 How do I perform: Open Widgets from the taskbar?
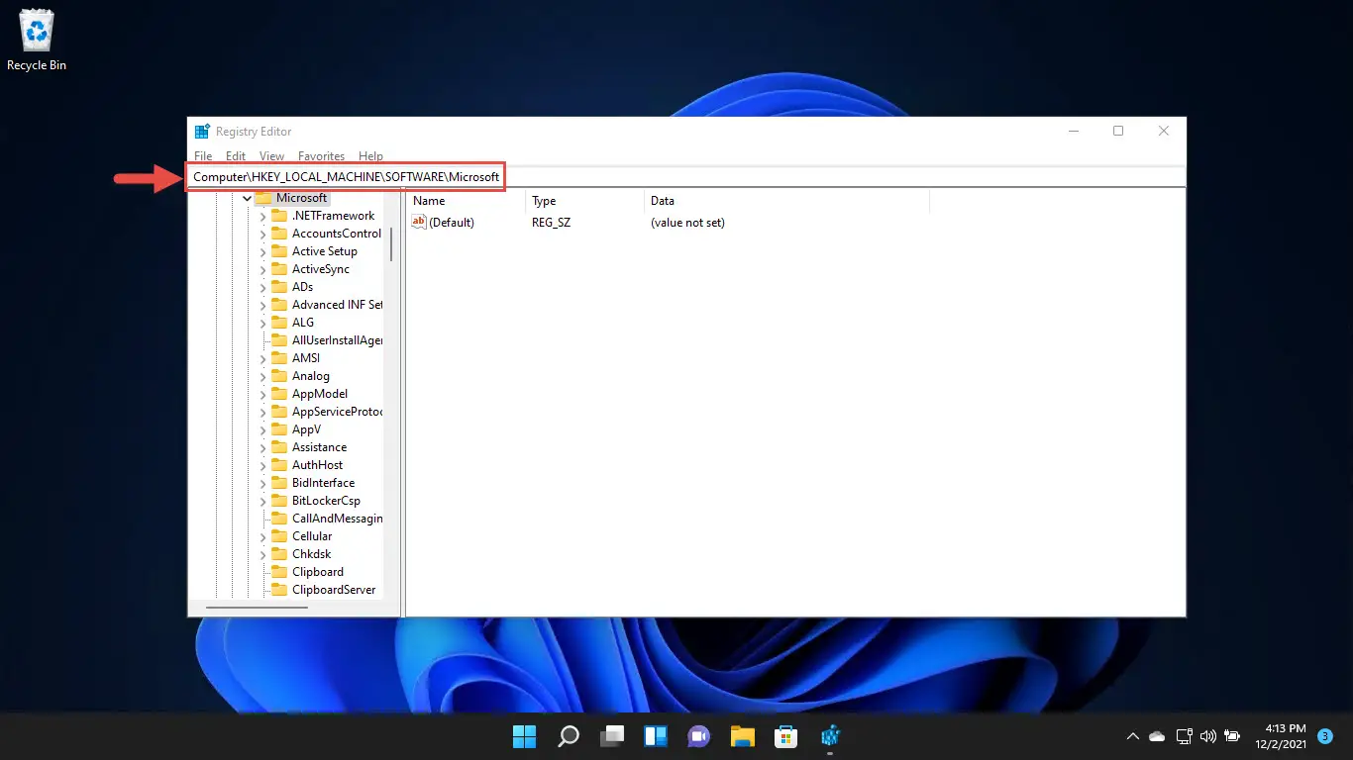[x=656, y=736]
